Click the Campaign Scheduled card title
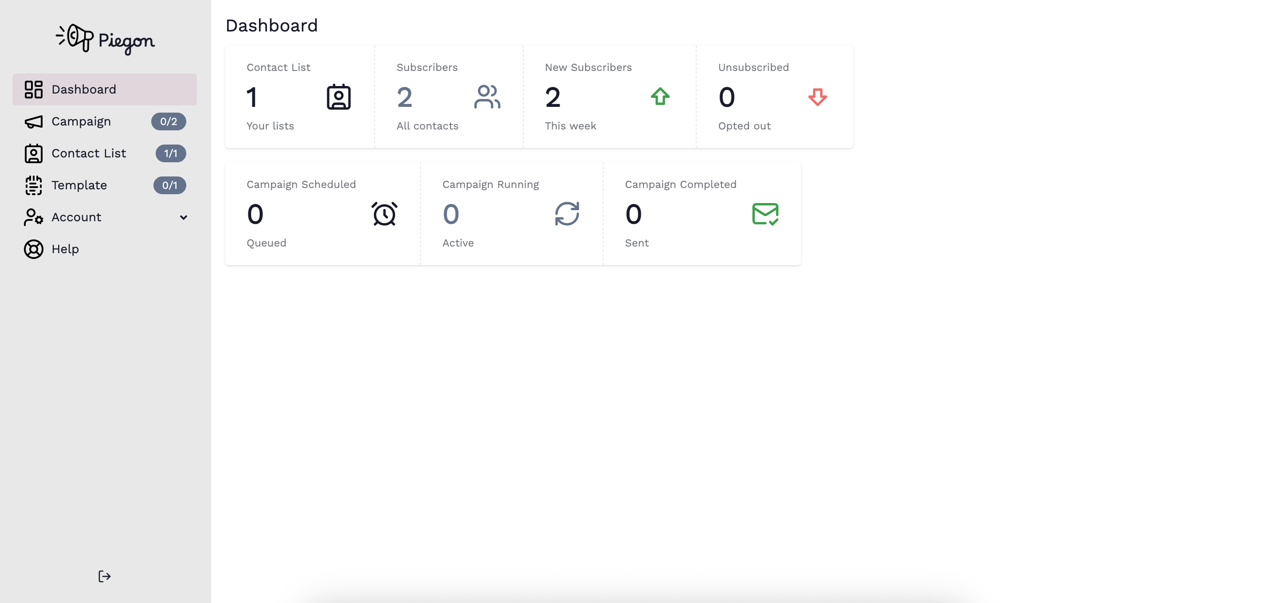1263x603 pixels. click(x=301, y=185)
